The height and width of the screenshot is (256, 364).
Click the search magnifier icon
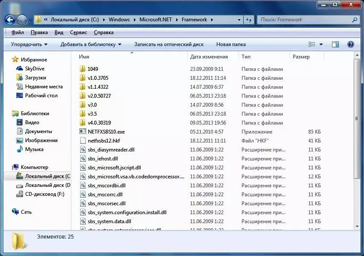click(x=355, y=20)
